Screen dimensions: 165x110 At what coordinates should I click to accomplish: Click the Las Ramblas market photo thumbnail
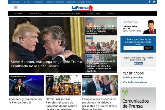pos(63,85)
